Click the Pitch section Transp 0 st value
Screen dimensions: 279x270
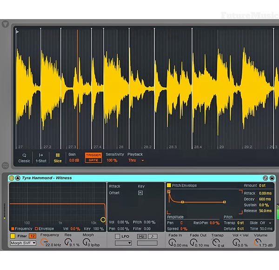240,223
